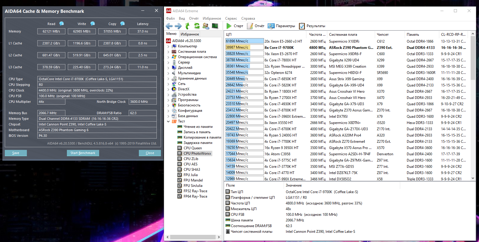479x242 pixels.
Task: Select the Конфигурация tree icon
Action: pos(174,111)
